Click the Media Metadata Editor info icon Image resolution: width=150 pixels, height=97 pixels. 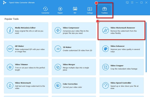tap(10, 30)
